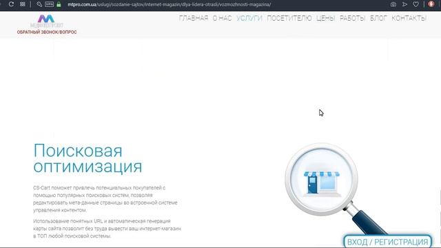Open the О НАС menu item
The height and width of the screenshot is (248, 441).
coord(222,19)
